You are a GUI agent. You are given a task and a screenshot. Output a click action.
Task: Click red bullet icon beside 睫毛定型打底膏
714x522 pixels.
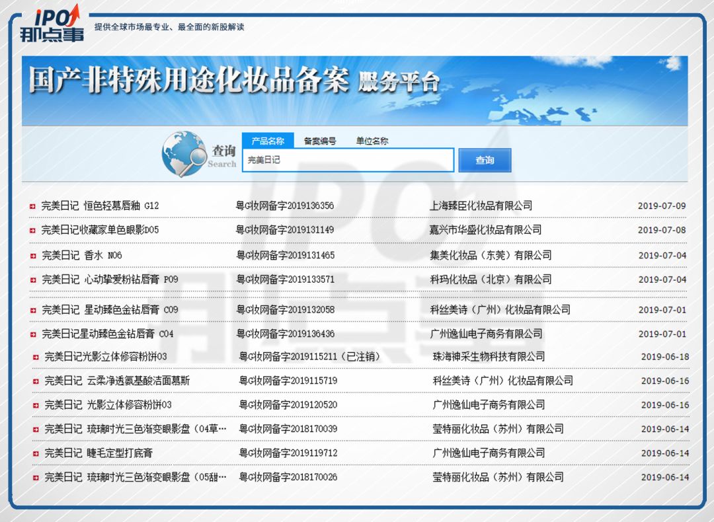36,454
